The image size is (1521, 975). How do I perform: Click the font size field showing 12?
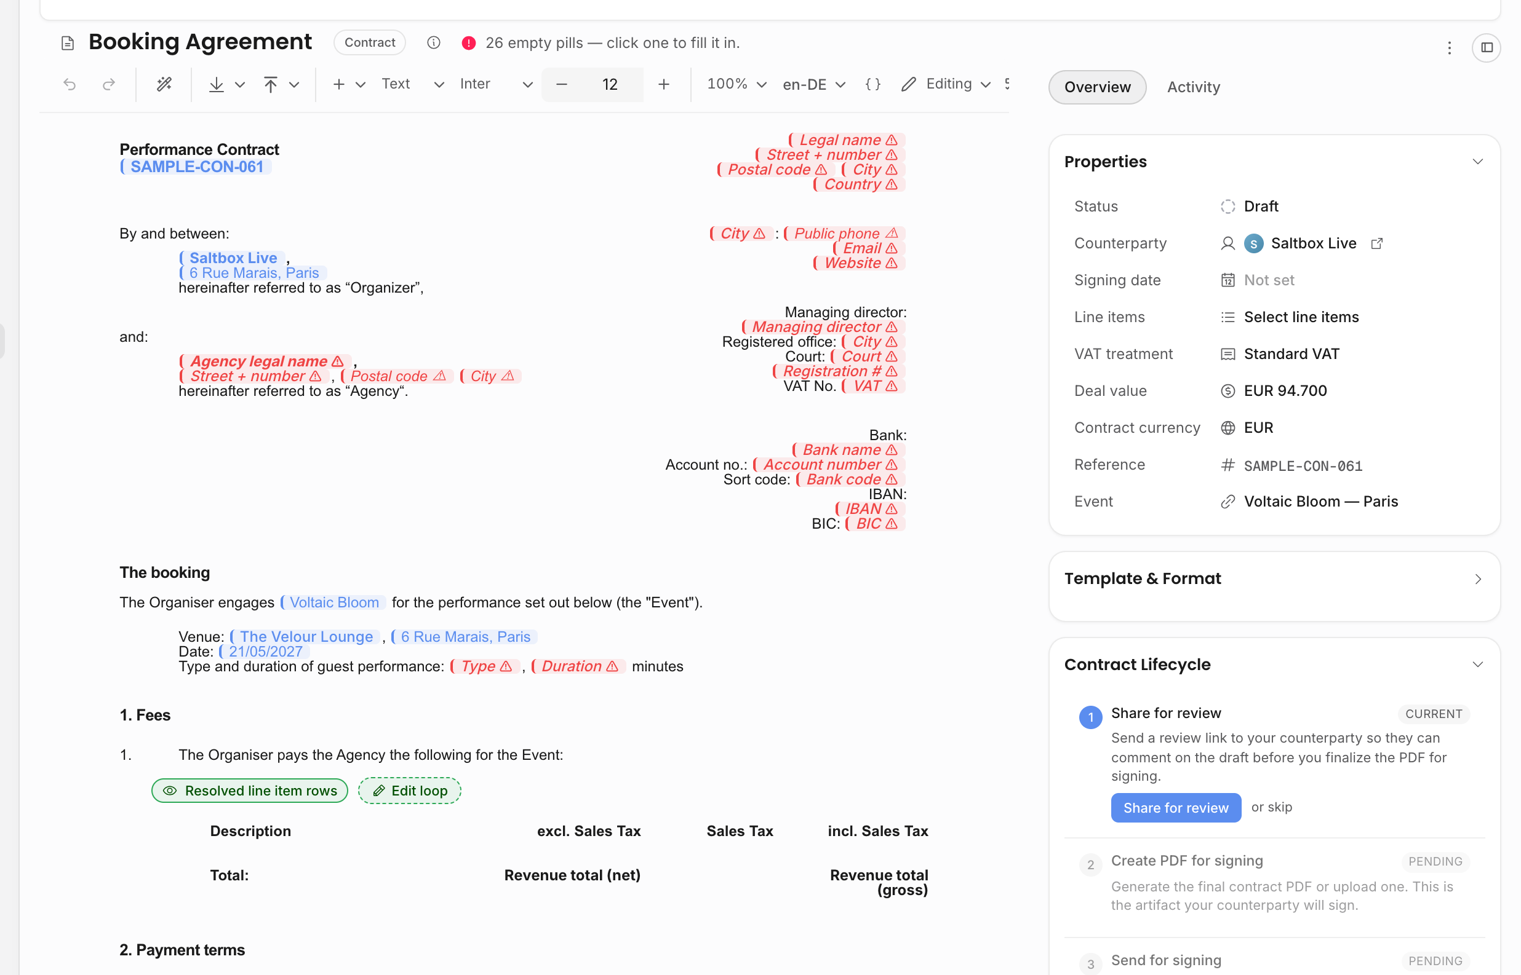pos(609,84)
